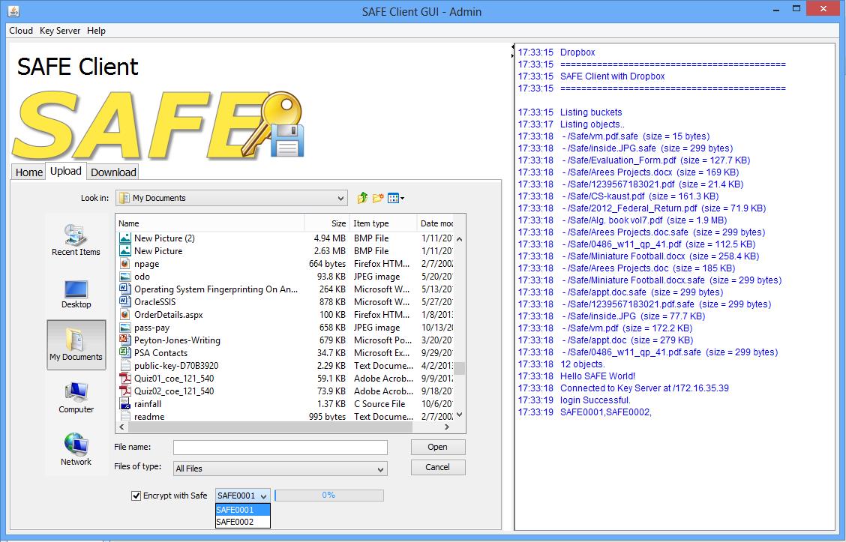Collapse the SAFE0001 key dropdown
This screenshot has width=846, height=542.
coord(263,496)
